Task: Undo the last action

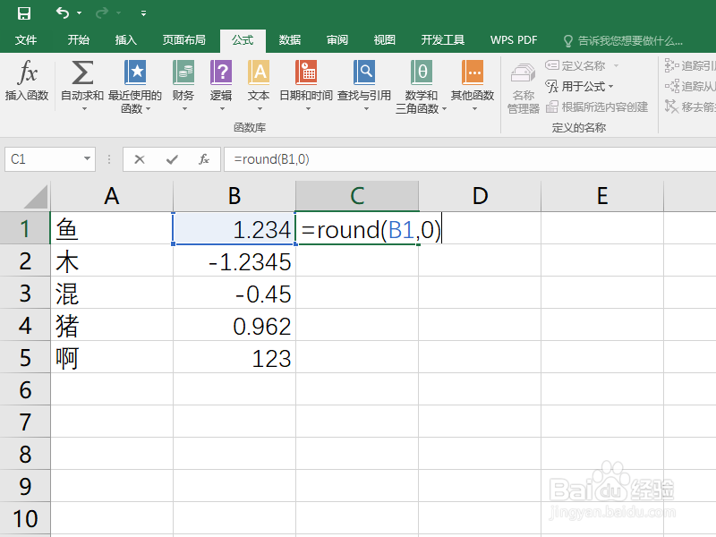Action: pos(63,13)
